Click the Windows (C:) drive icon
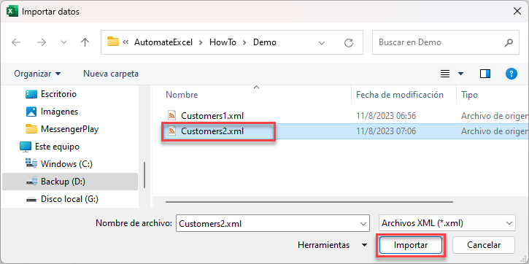 31,164
